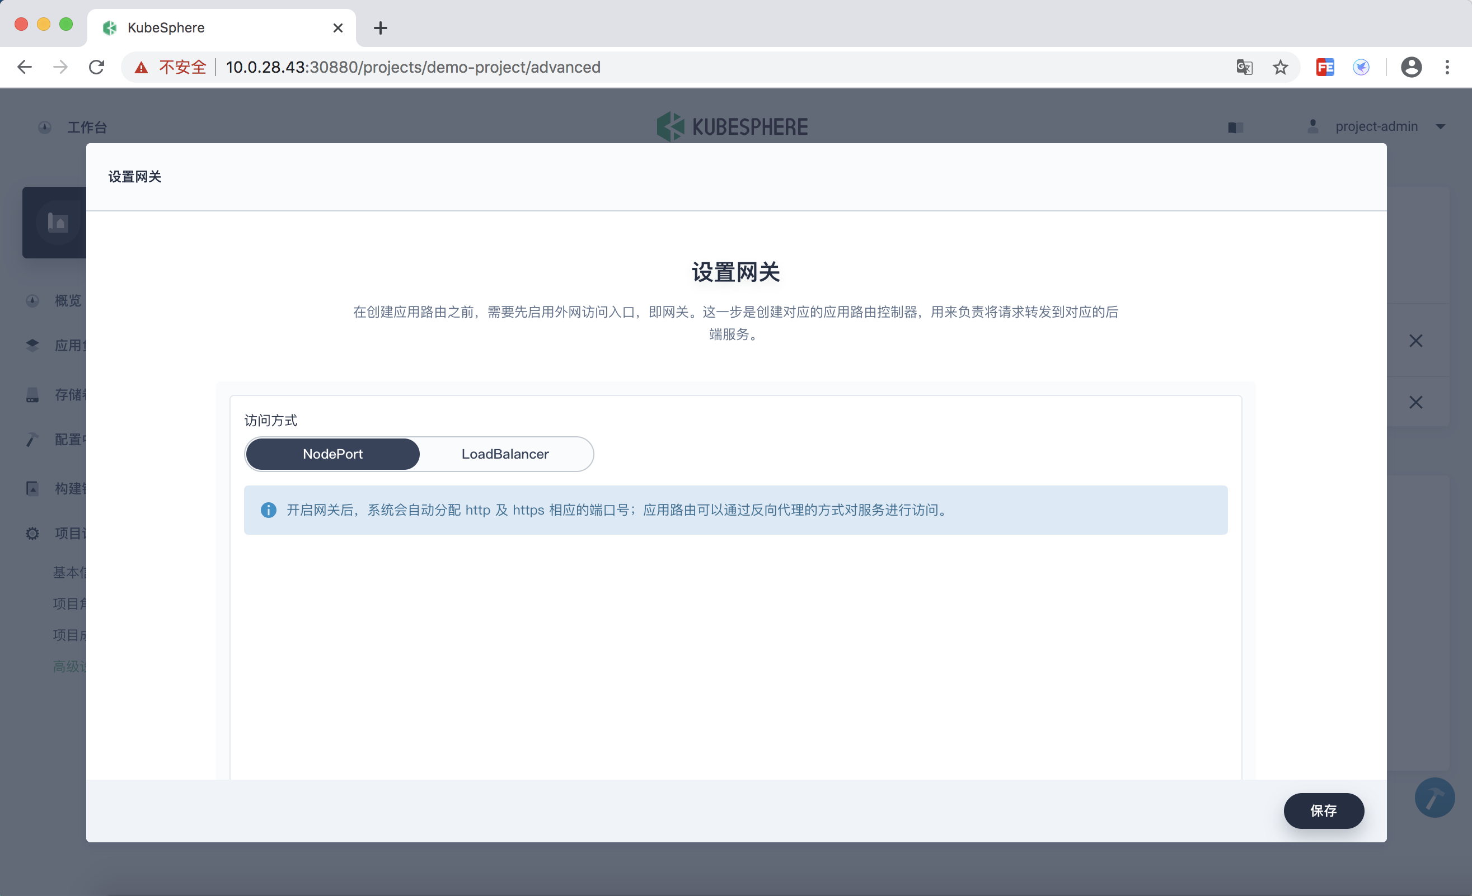
Task: Switch access method to LoadBalancer
Action: click(505, 454)
